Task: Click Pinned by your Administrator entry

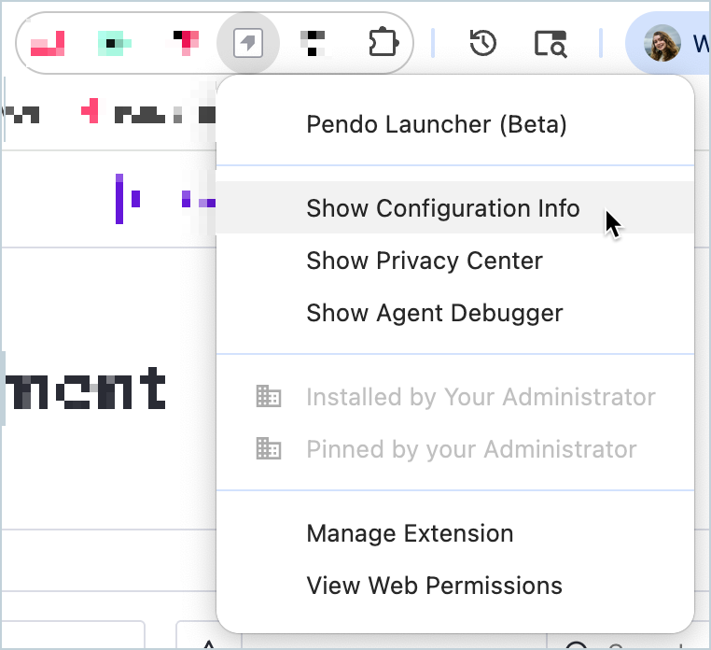Action: click(455, 449)
